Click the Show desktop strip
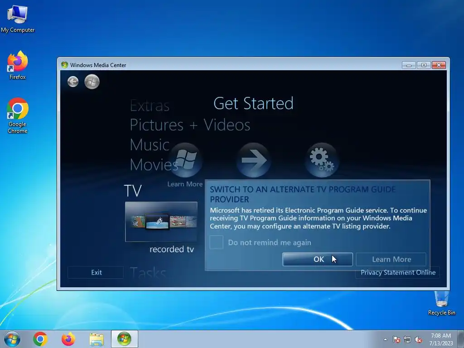 (461, 339)
